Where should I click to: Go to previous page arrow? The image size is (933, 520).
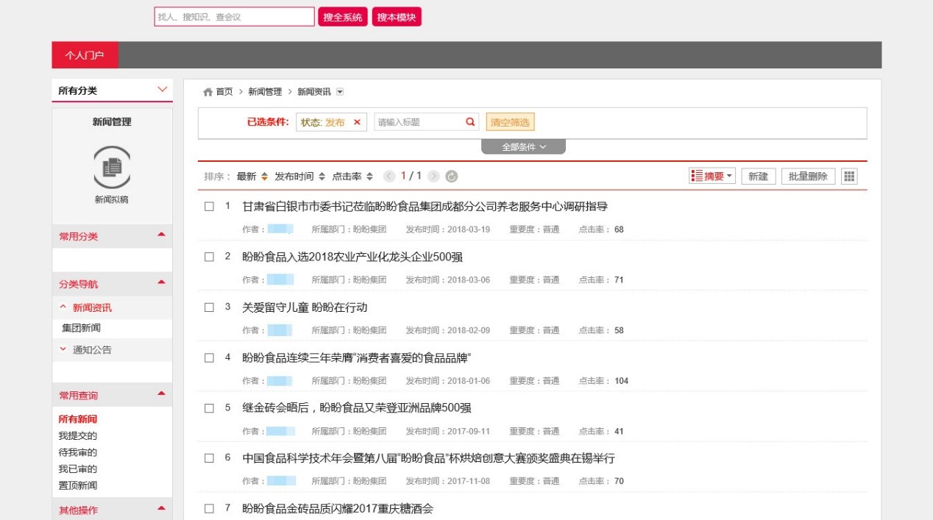pos(389,177)
